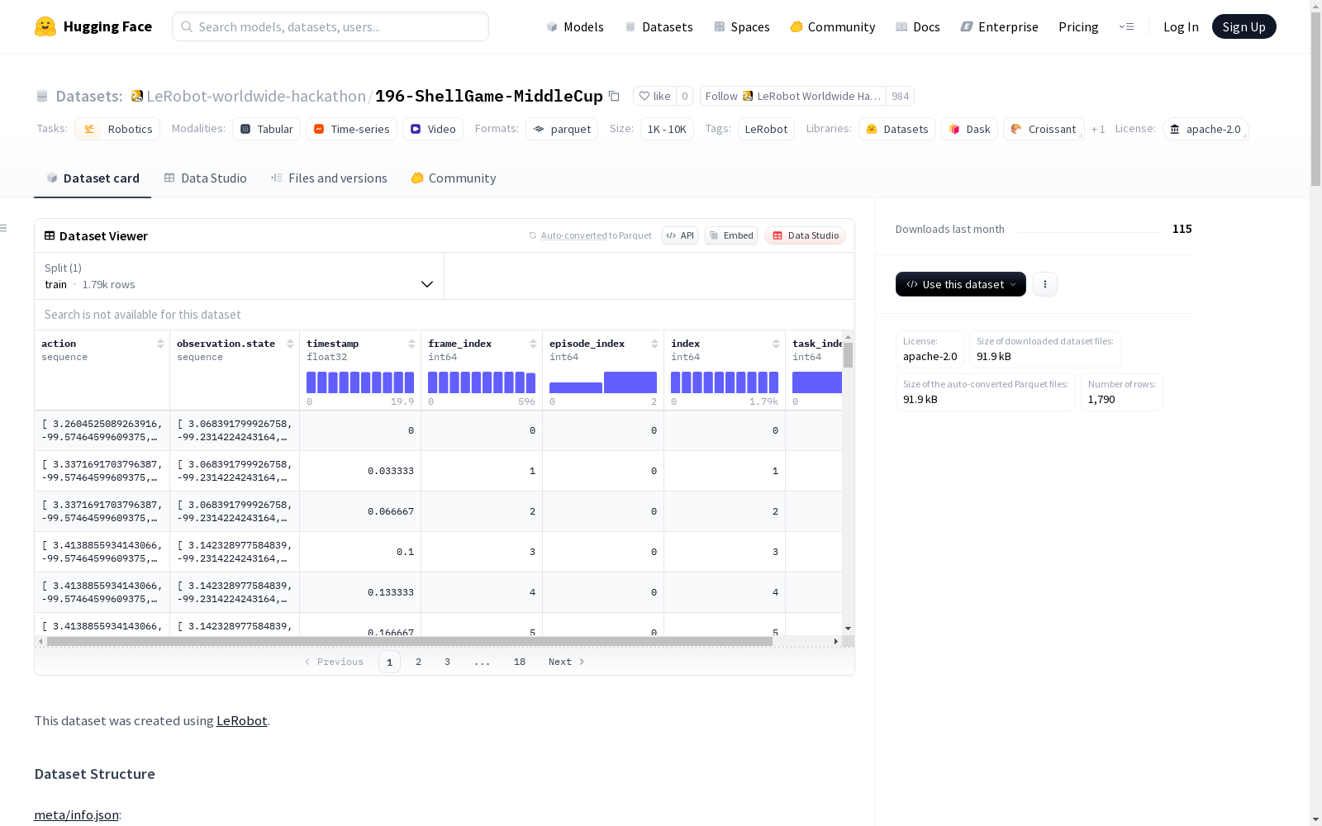Click the like heart button
This screenshot has width=1322, height=826.
click(x=654, y=96)
